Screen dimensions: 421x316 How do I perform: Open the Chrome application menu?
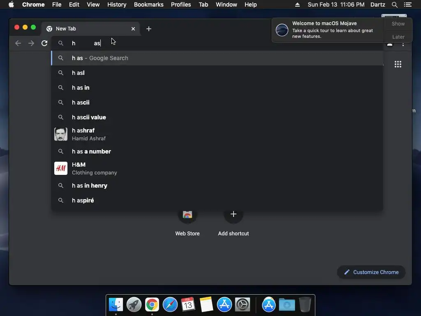pyautogui.click(x=33, y=5)
